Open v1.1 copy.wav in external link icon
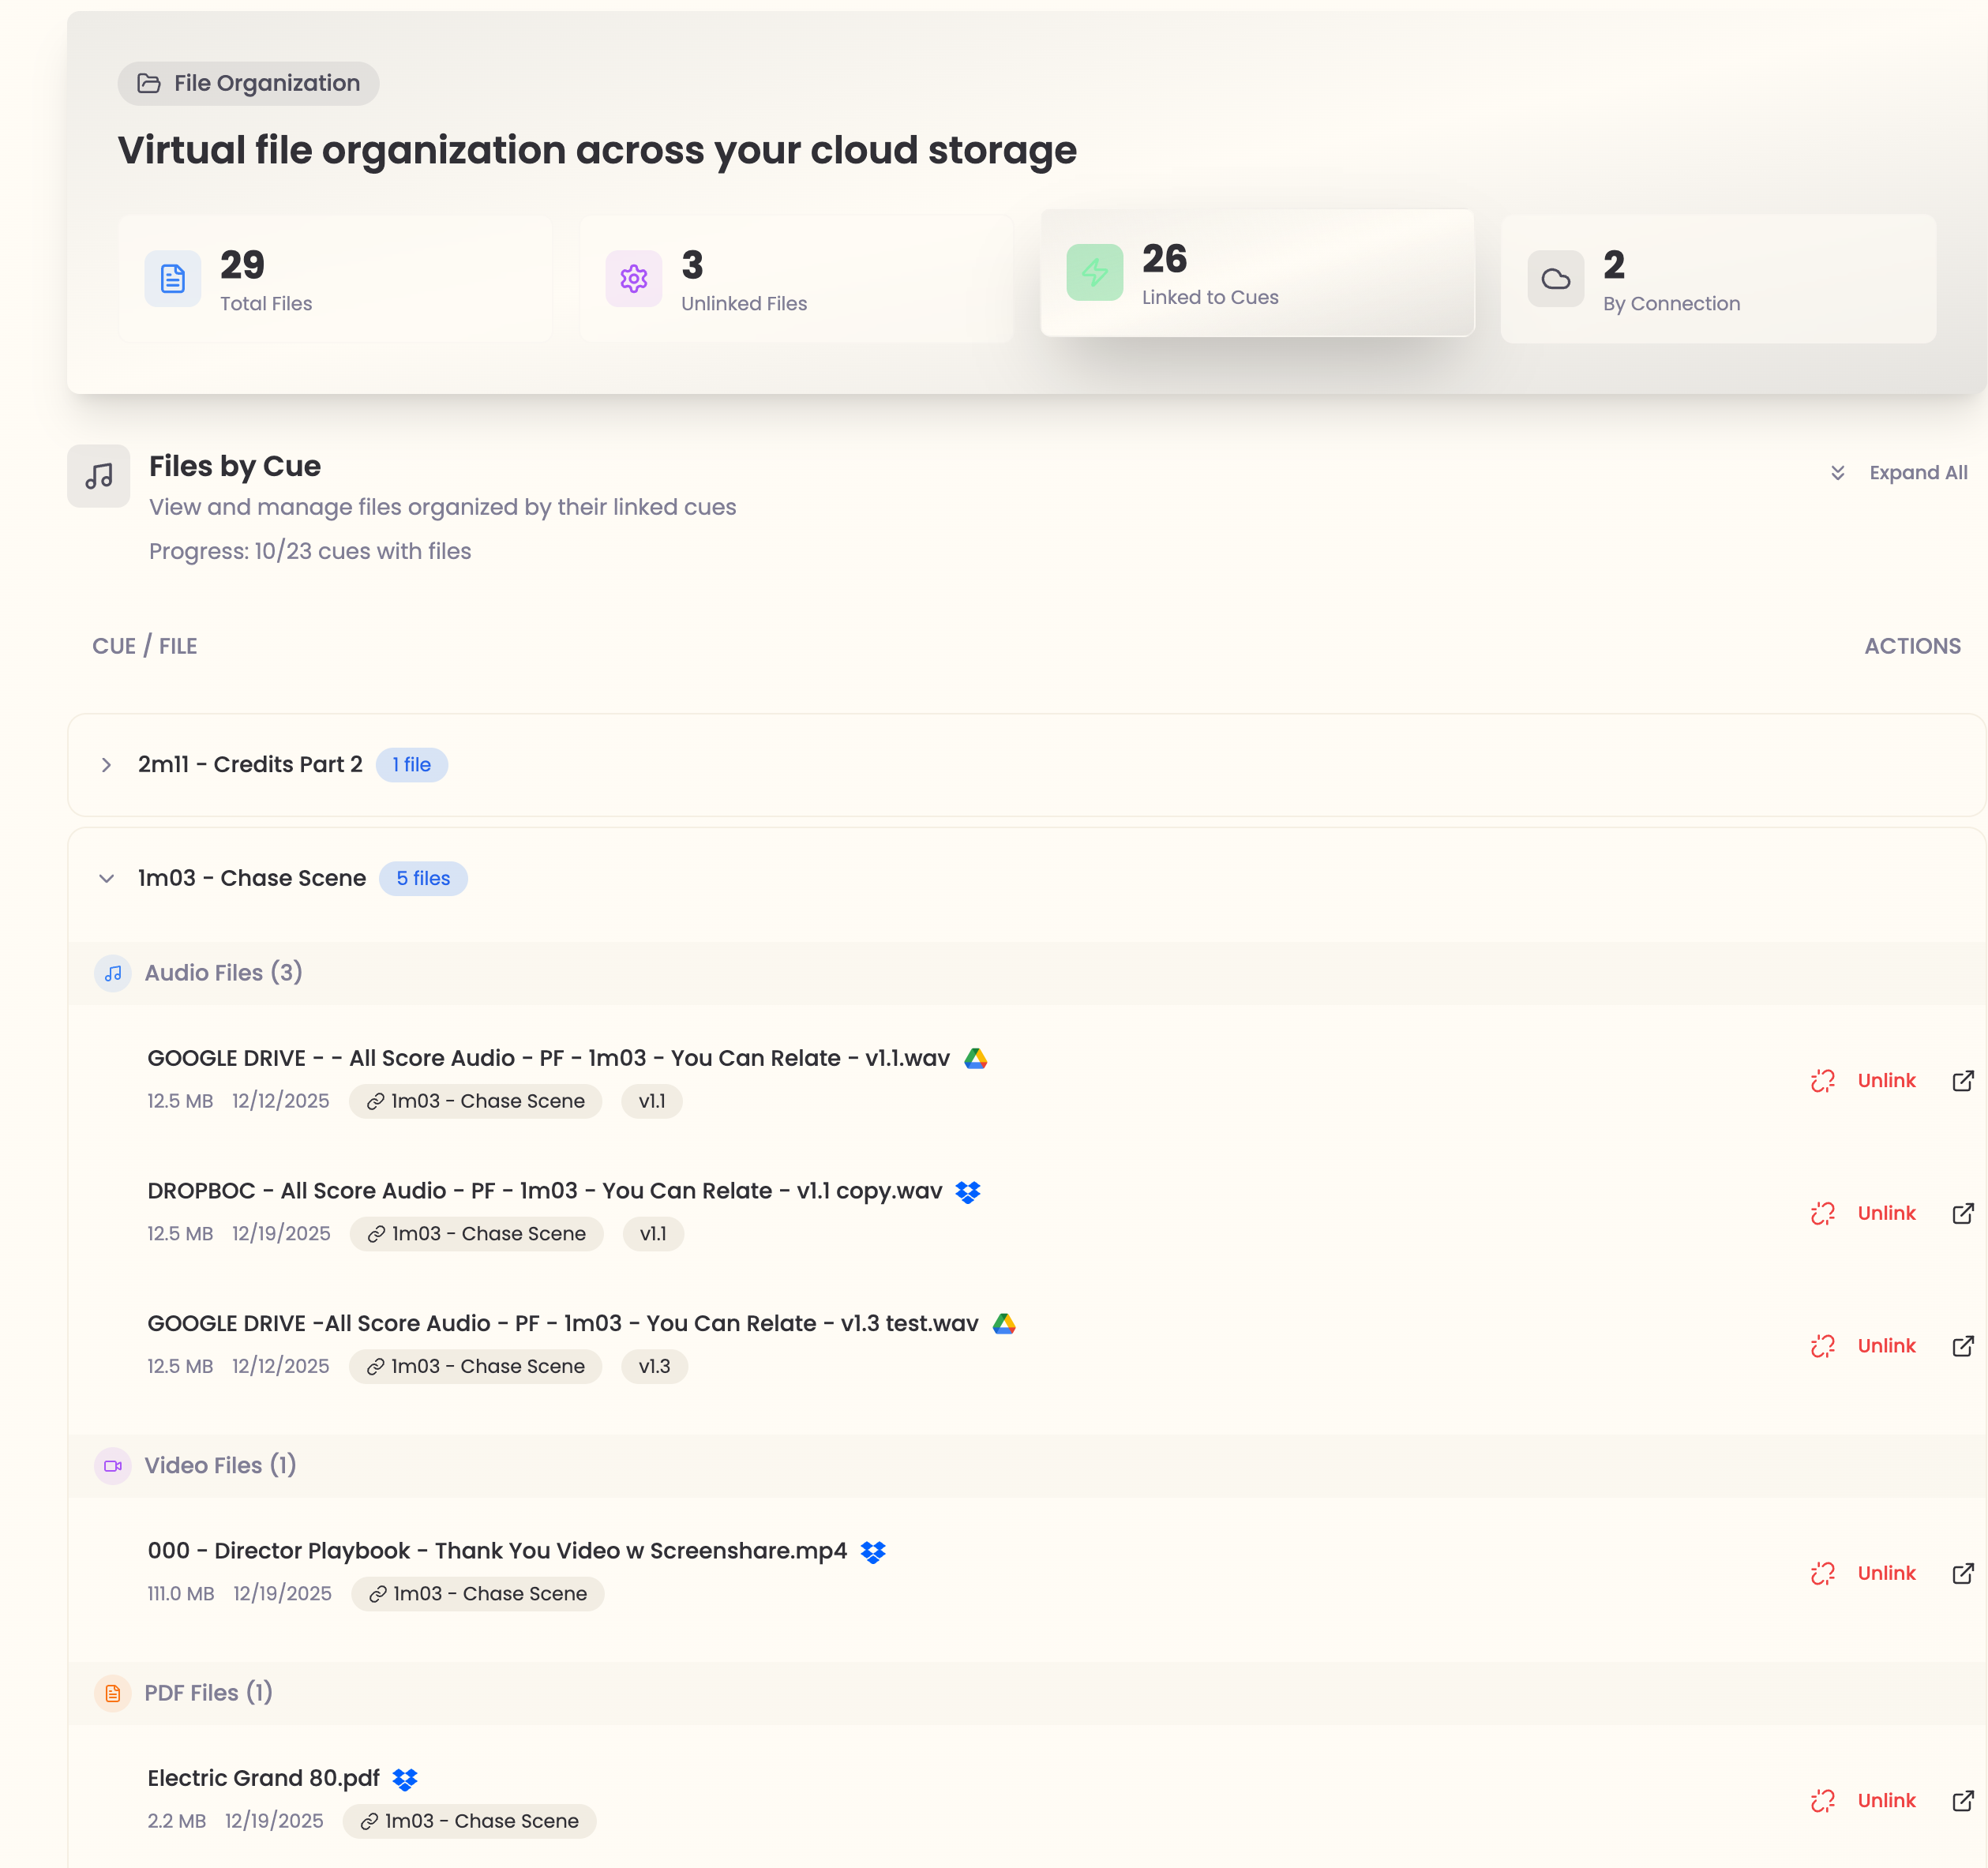Viewport: 1988px width, 1868px height. click(x=1963, y=1213)
